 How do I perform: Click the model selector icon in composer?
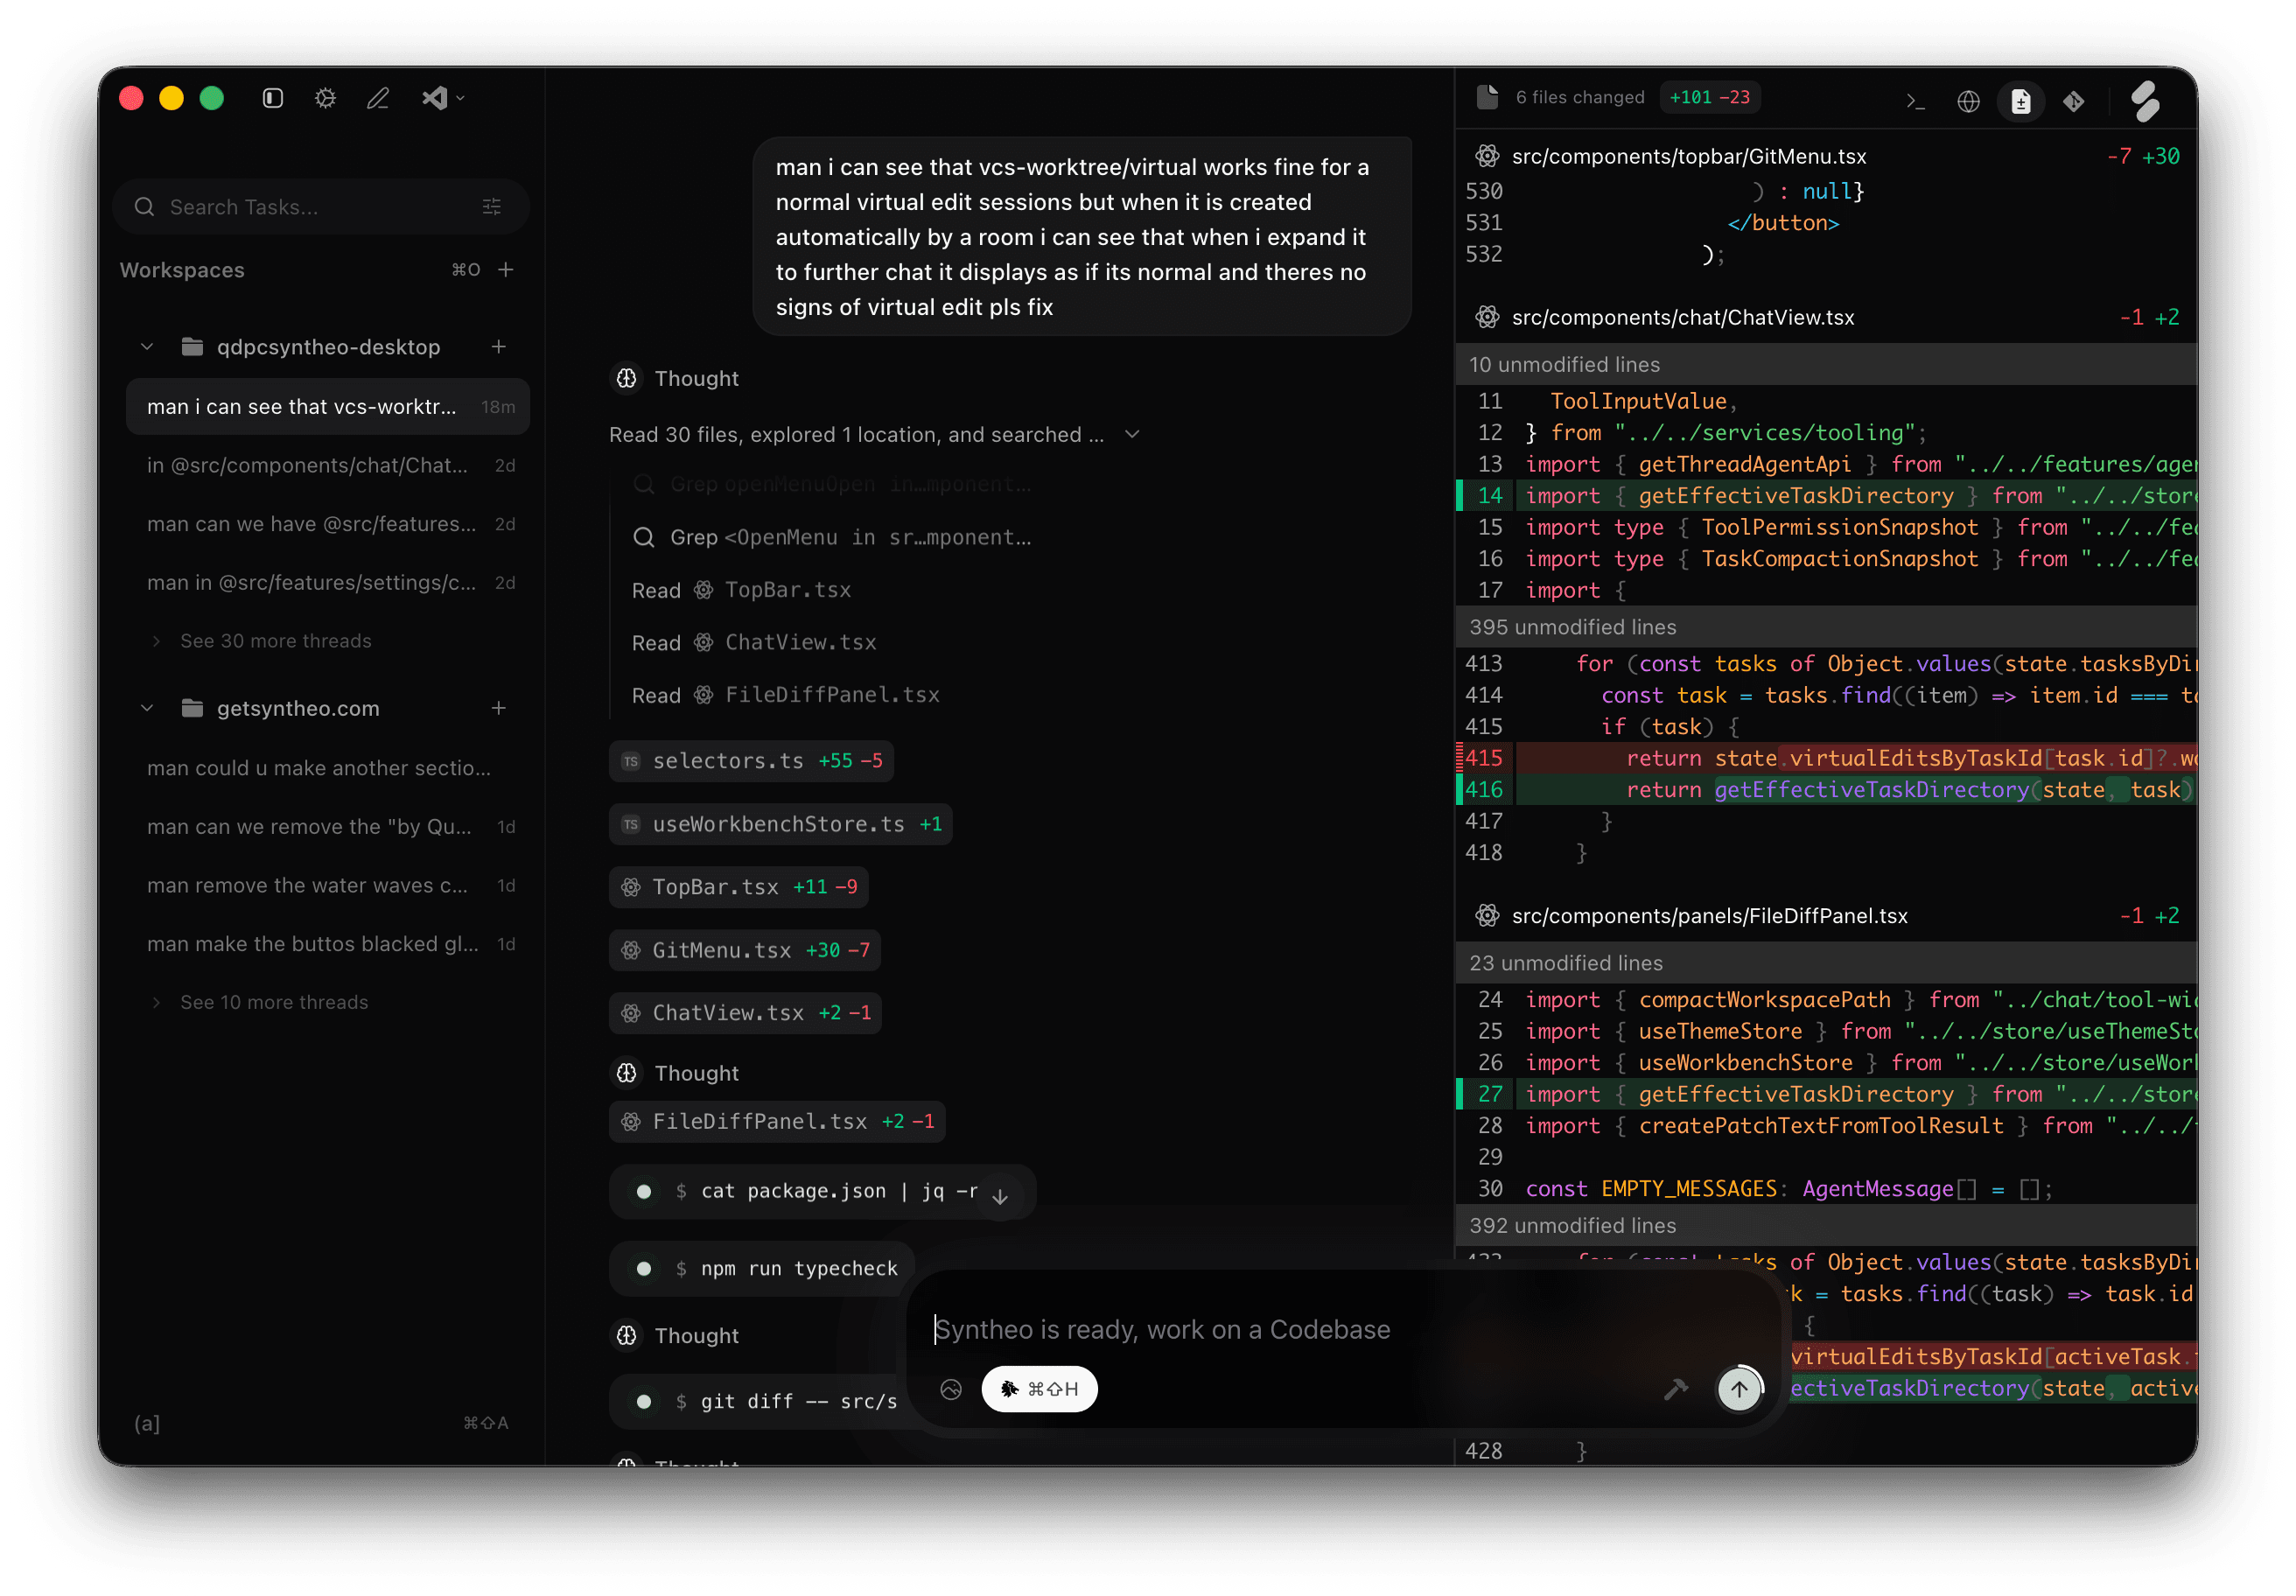951,1390
